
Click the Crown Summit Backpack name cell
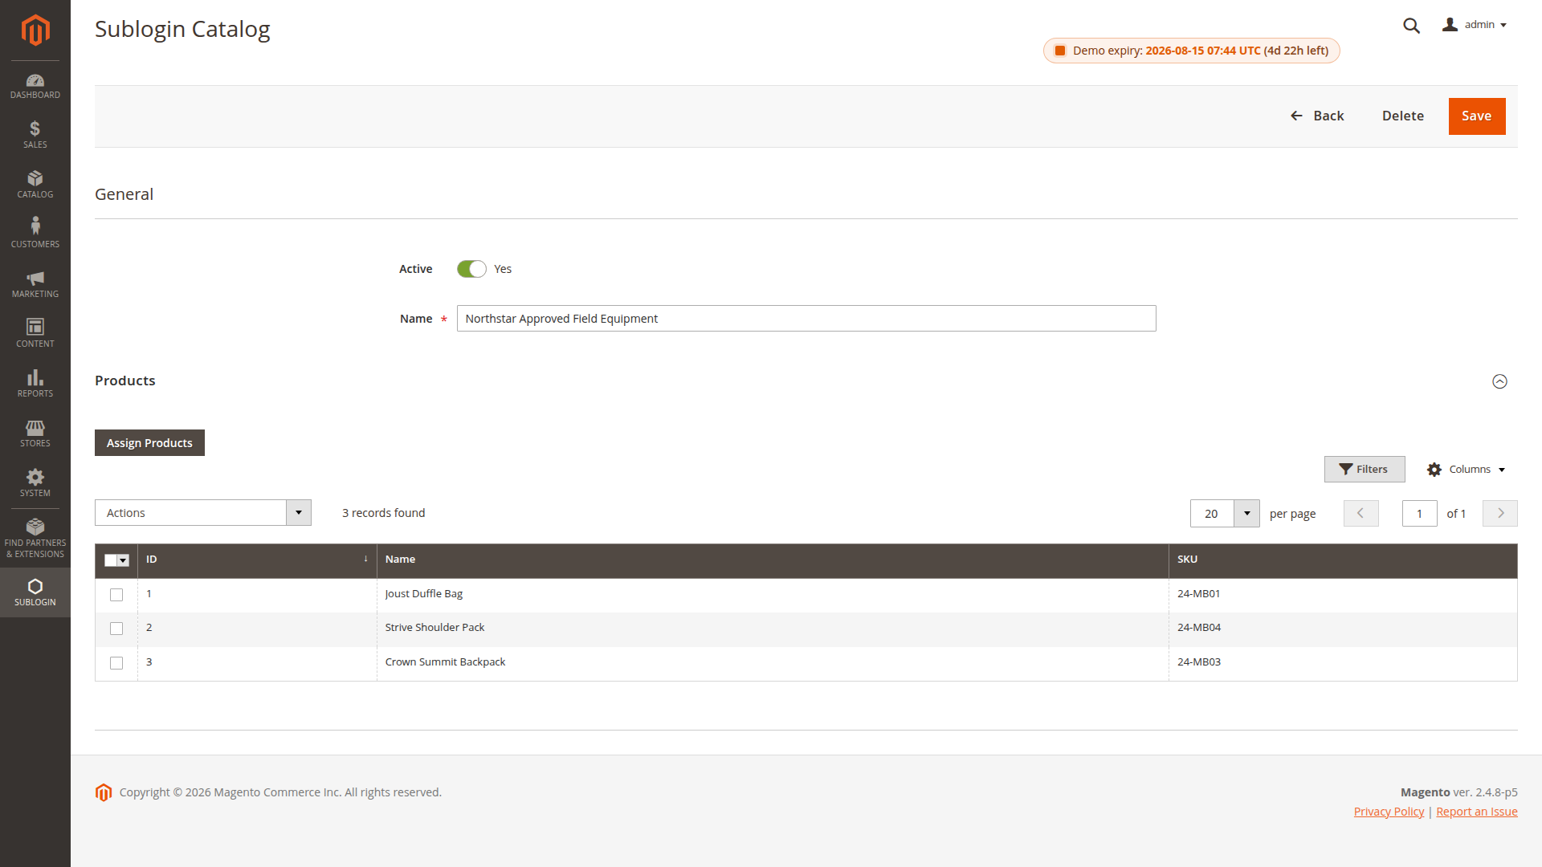pyautogui.click(x=773, y=663)
